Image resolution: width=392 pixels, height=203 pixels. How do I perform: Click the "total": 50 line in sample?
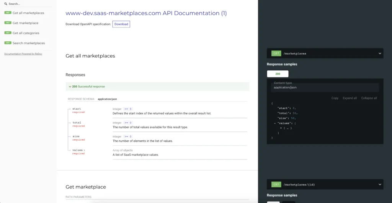[x=287, y=113]
